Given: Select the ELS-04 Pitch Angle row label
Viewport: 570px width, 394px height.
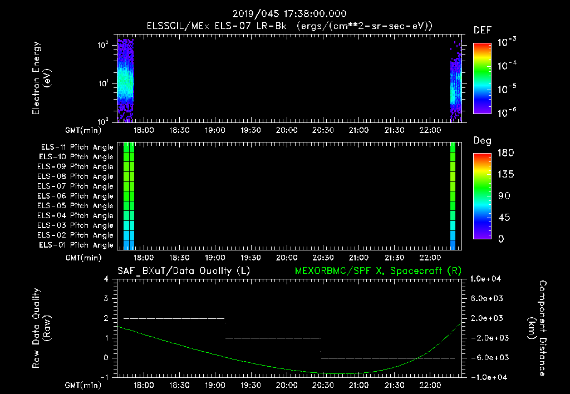Looking at the screenshot, I should 76,215.
